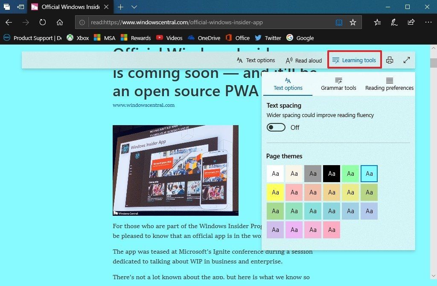Viewport: 437px width, 286px height.
Task: Add page to favorites with star icon
Action: point(353,23)
